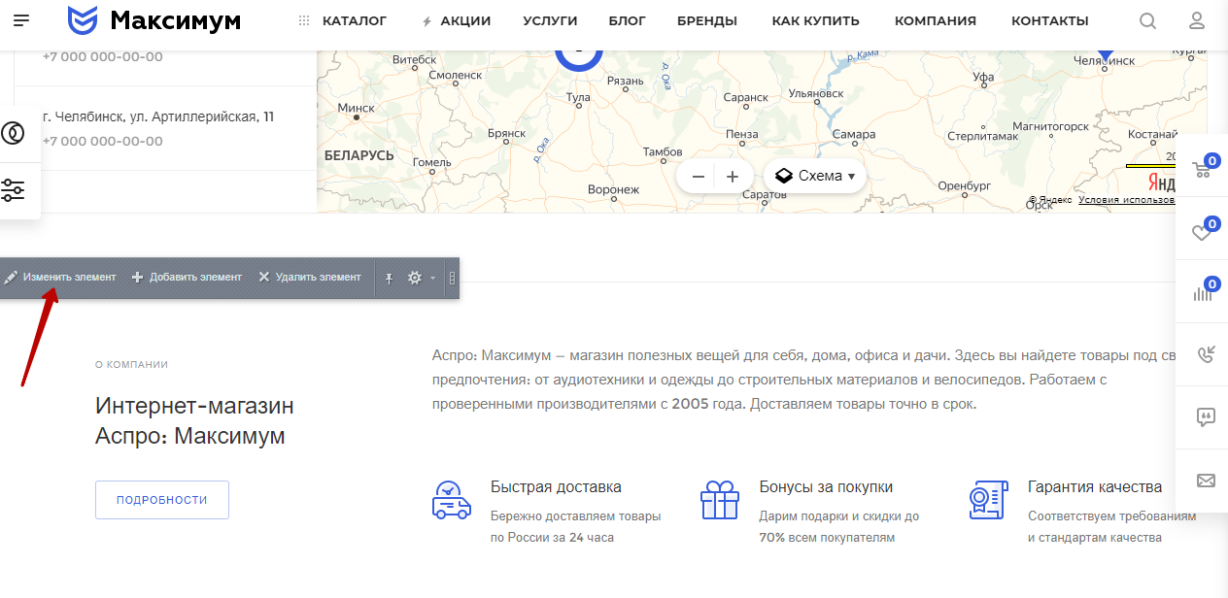Image resolution: width=1228 pixels, height=598 pixels.
Task: Open the shopping cart icon
Action: coord(1202,170)
